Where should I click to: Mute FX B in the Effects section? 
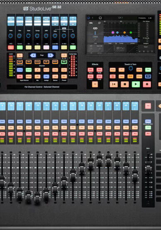point(100,70)
